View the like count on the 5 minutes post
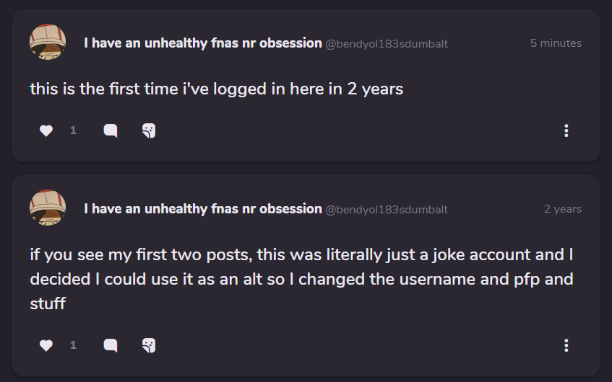 click(x=73, y=130)
